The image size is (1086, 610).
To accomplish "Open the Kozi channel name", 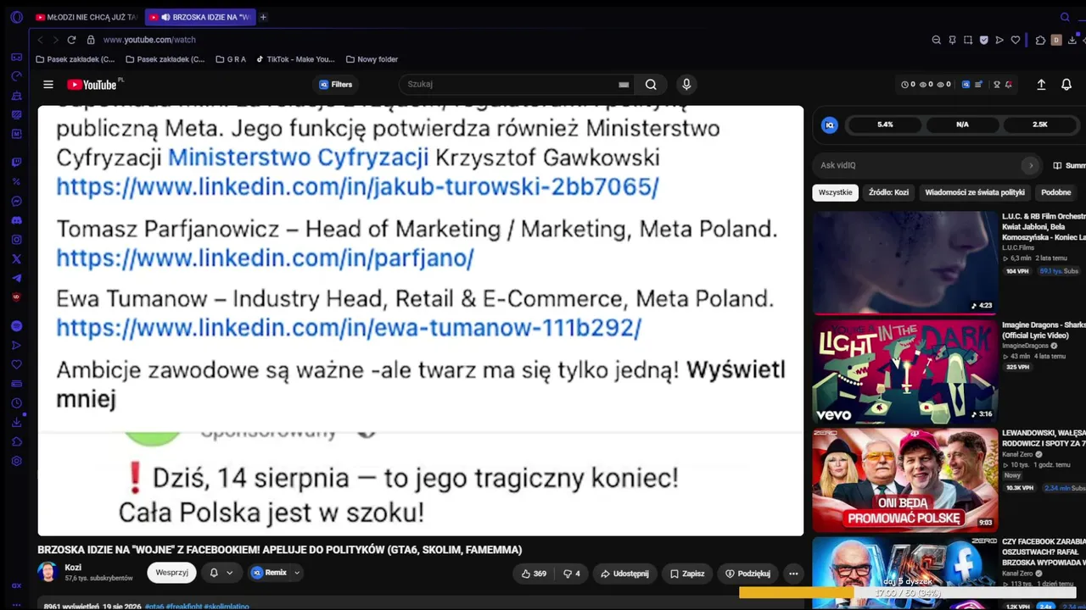I will [x=73, y=568].
